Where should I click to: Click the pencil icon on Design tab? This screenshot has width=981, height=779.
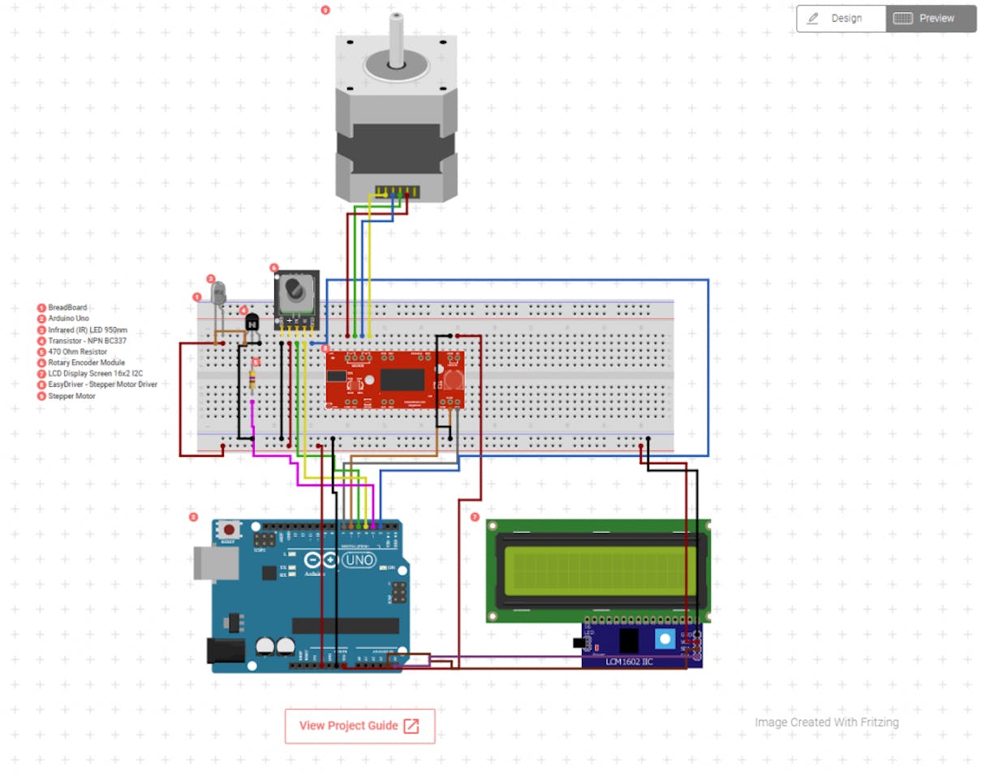[813, 18]
